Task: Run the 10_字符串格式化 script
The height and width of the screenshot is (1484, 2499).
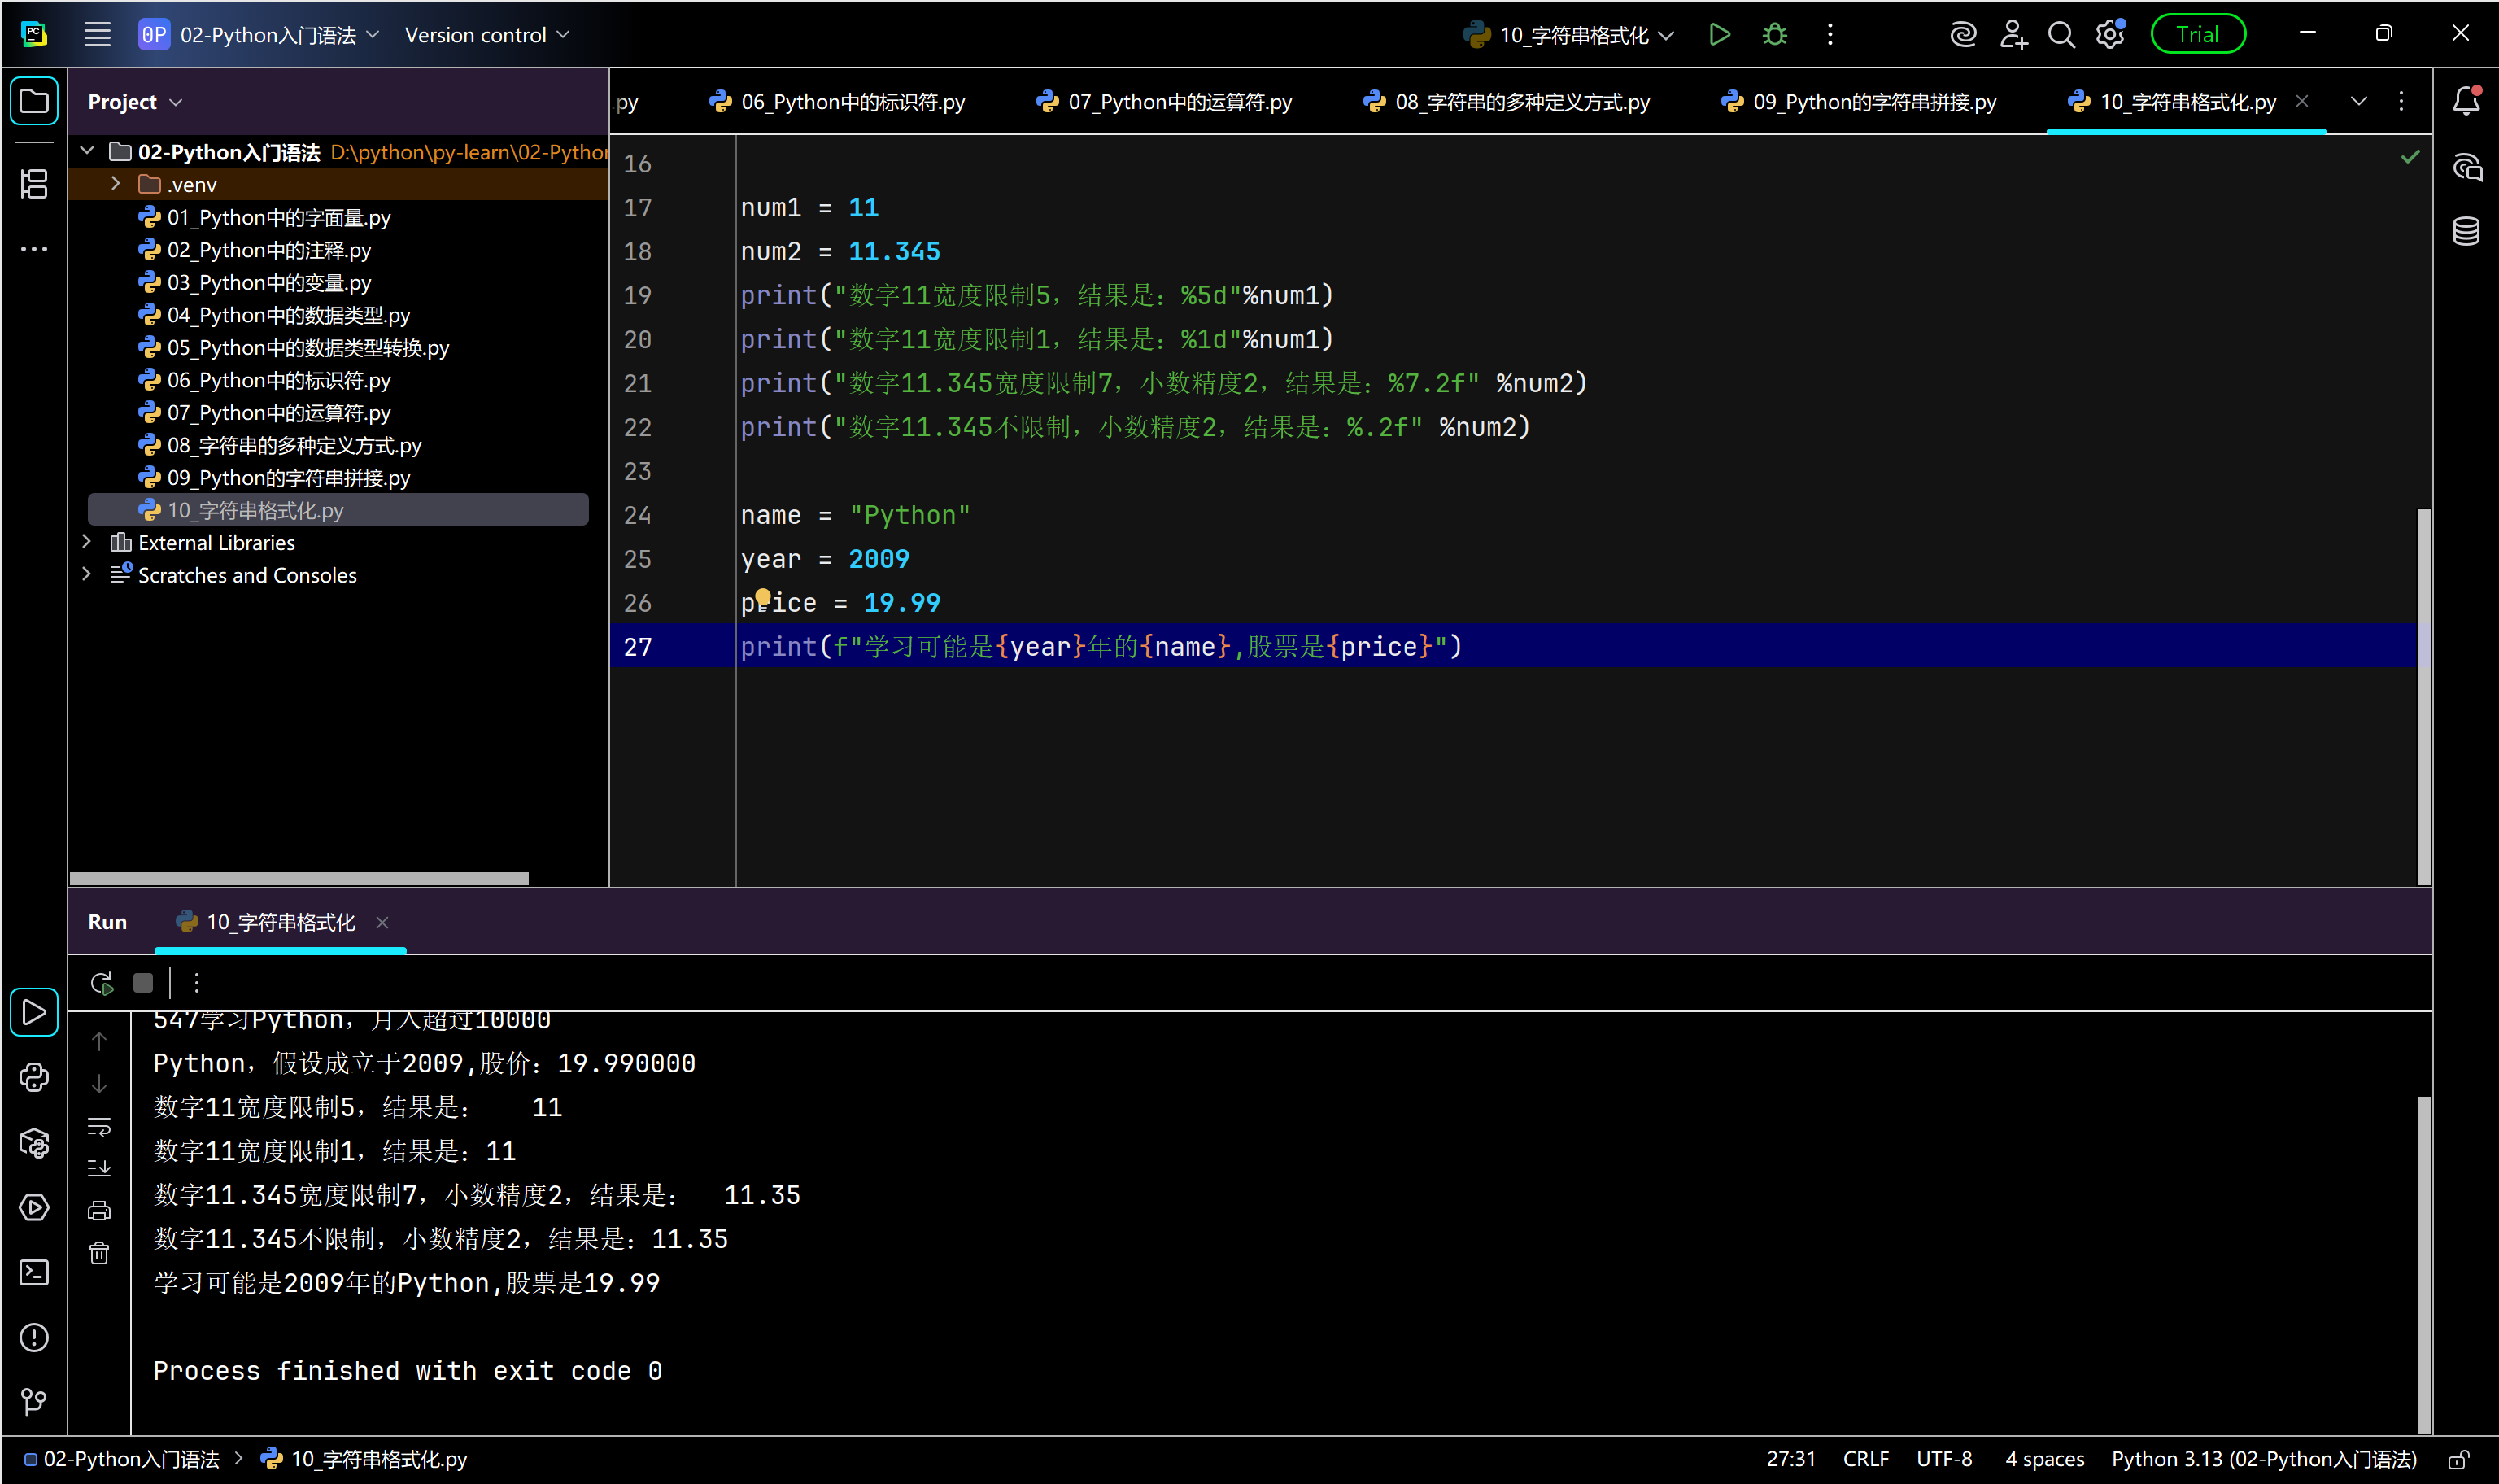Action: [x=1718, y=35]
